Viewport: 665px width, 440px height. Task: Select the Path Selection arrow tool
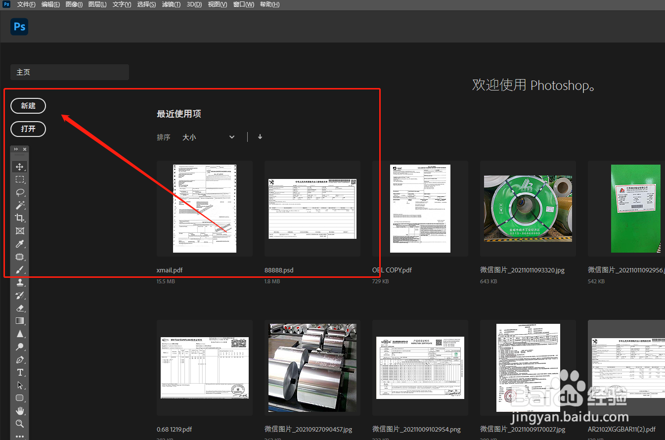[20, 385]
